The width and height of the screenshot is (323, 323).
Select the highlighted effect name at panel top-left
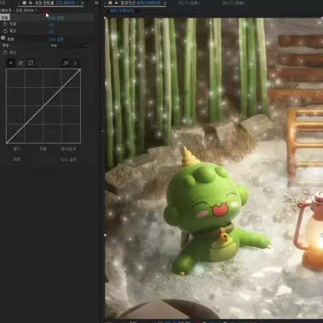[5, 17]
